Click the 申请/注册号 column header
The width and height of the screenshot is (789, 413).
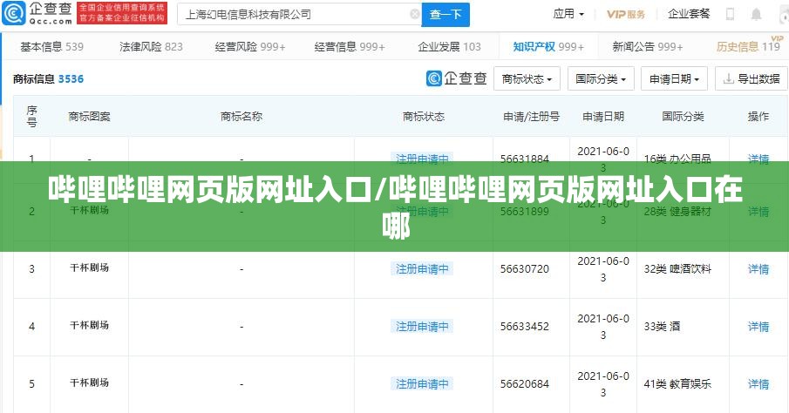531,116
